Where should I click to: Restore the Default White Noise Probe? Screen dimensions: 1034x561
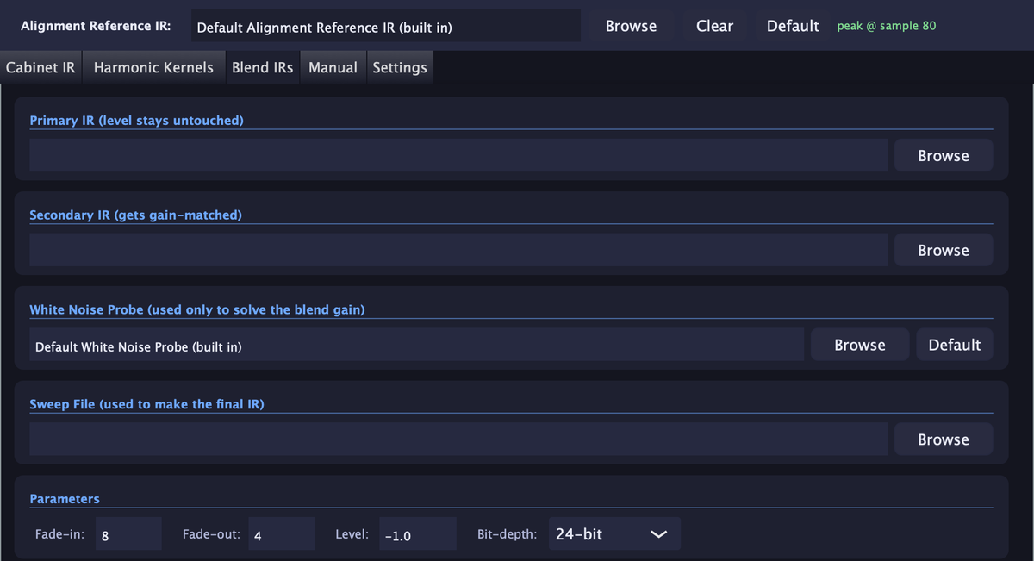[x=955, y=345]
